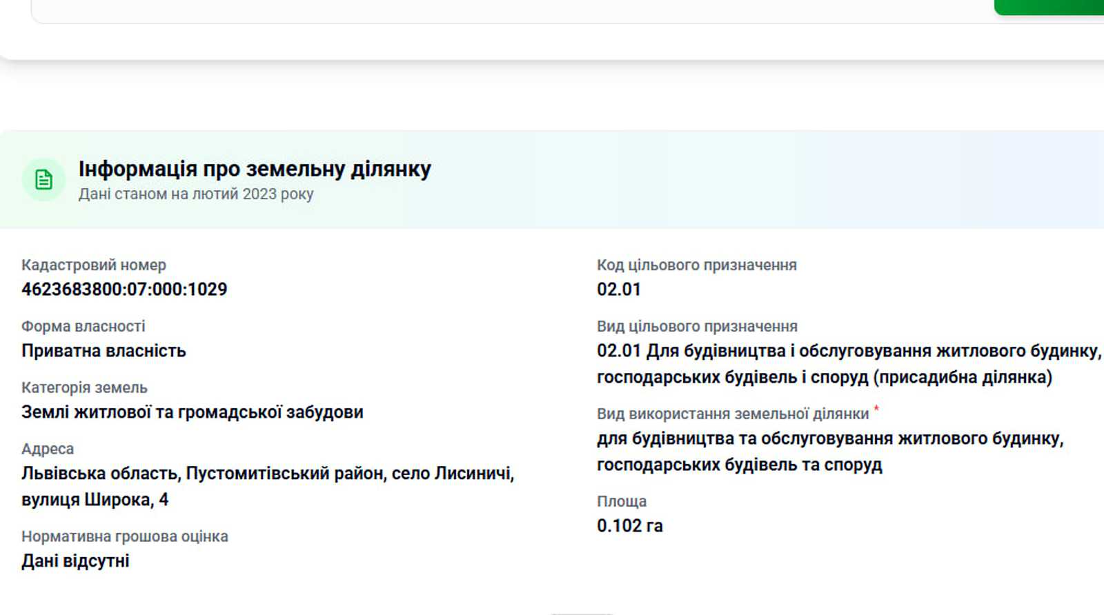Screen dimensions: 1104x615
Task: Click the Площа label
Action: pyautogui.click(x=622, y=502)
